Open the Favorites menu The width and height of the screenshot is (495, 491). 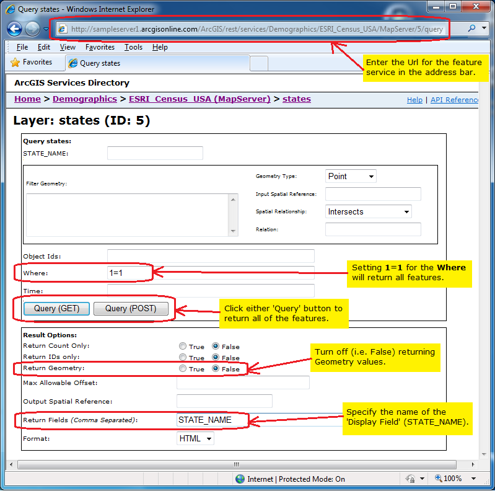[x=100, y=47]
